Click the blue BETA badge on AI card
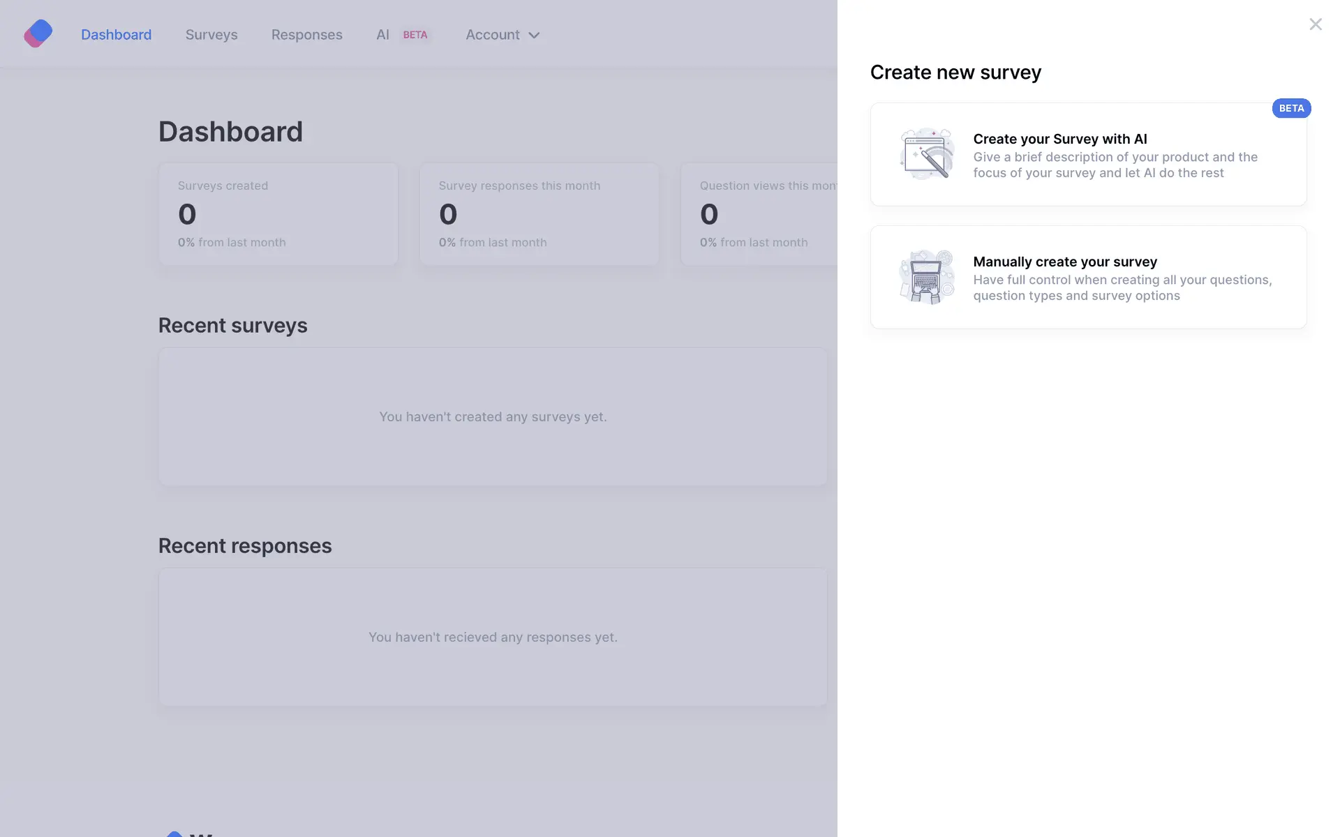1340x837 pixels. 1290,108
